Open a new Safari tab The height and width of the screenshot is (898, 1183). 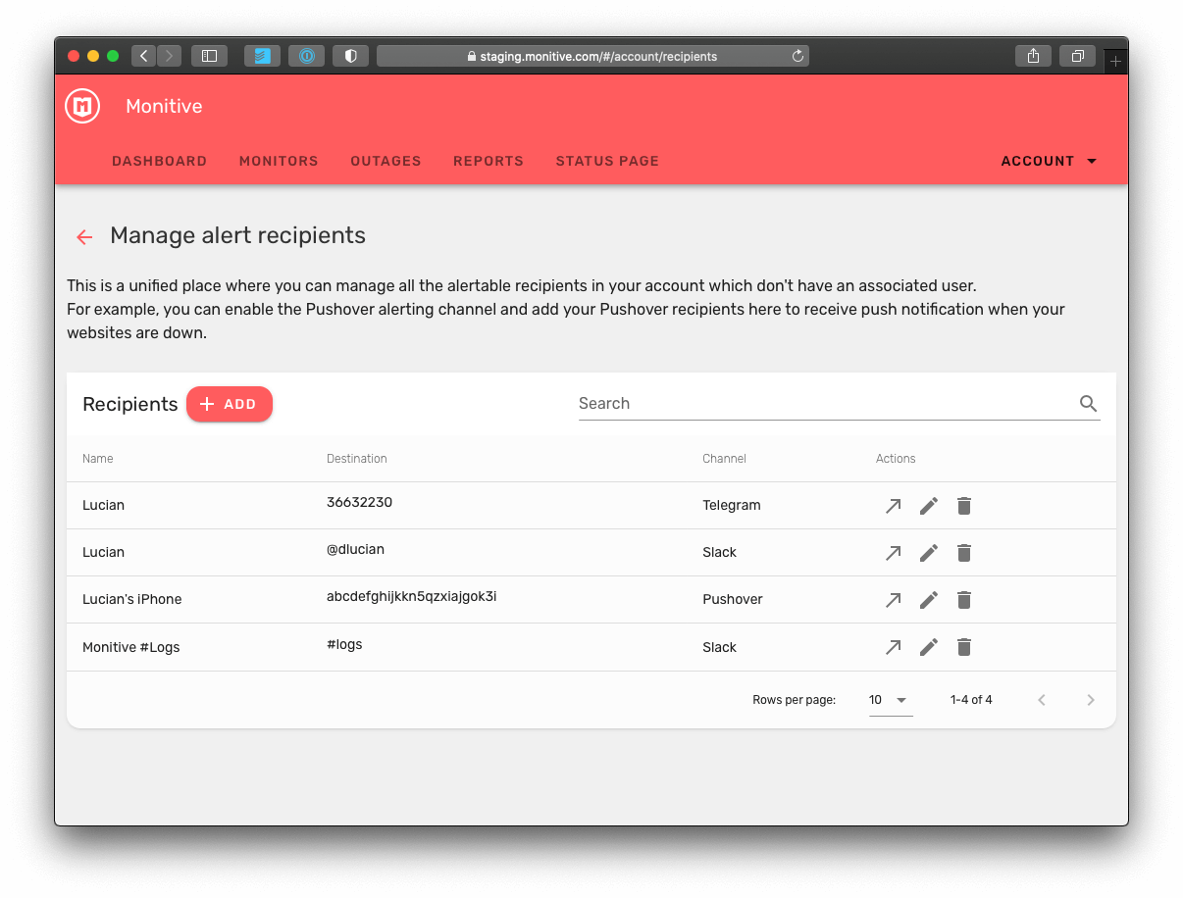pos(1115,61)
